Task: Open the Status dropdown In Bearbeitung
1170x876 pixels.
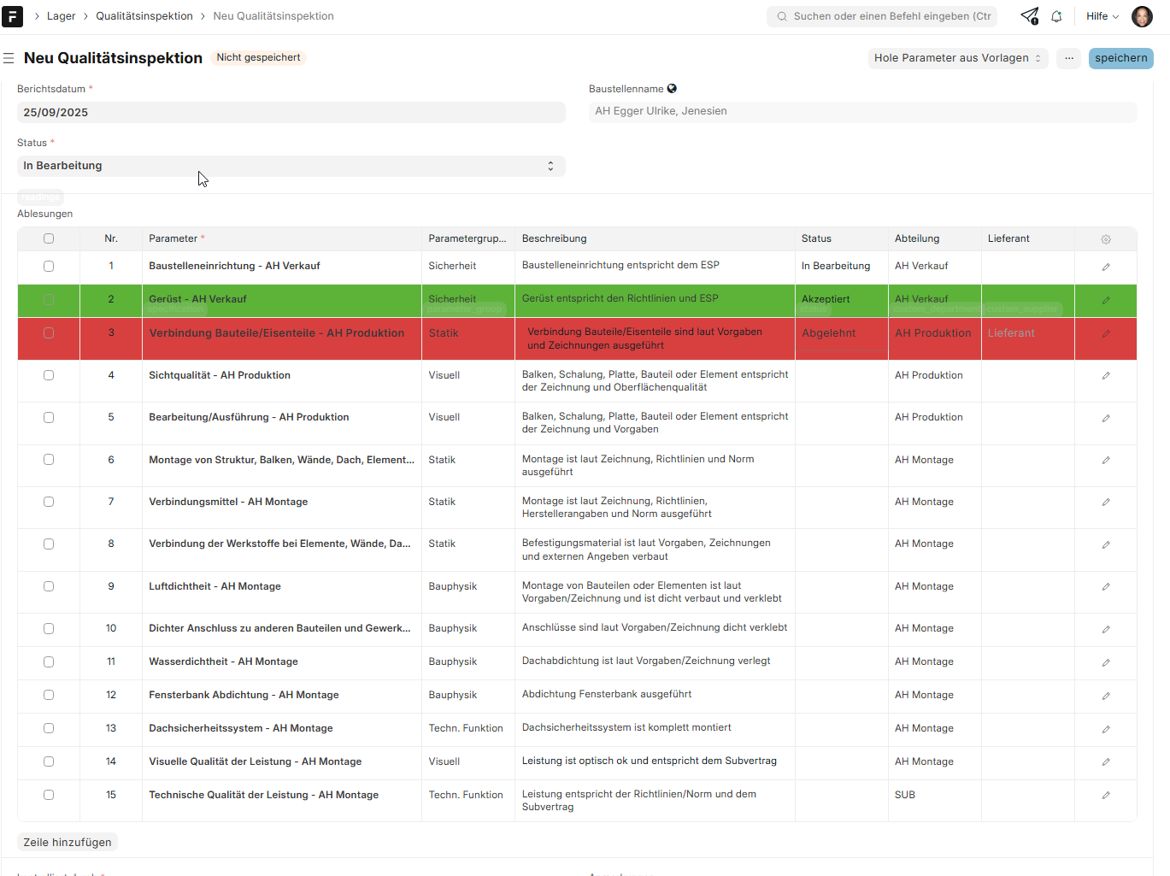Action: pos(291,166)
